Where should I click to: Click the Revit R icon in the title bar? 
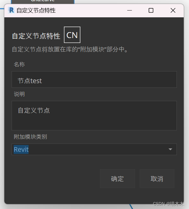pyautogui.click(x=11, y=10)
